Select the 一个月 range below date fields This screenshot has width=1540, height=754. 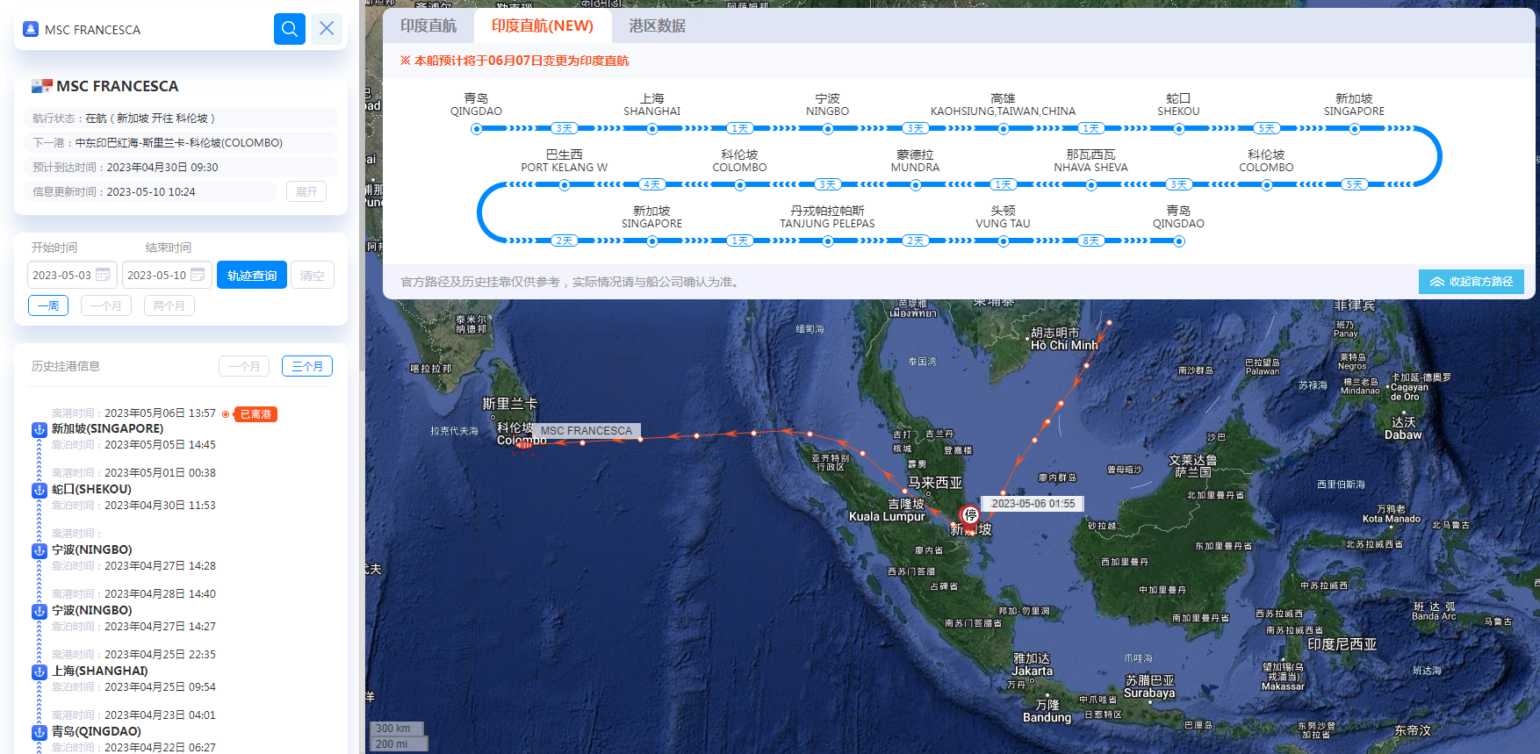tap(106, 305)
